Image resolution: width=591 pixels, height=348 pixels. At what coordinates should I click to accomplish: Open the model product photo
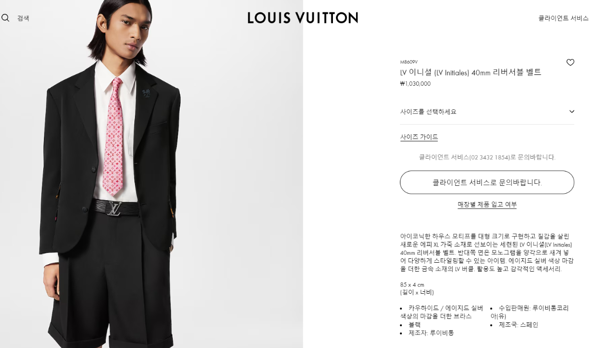pos(151,174)
